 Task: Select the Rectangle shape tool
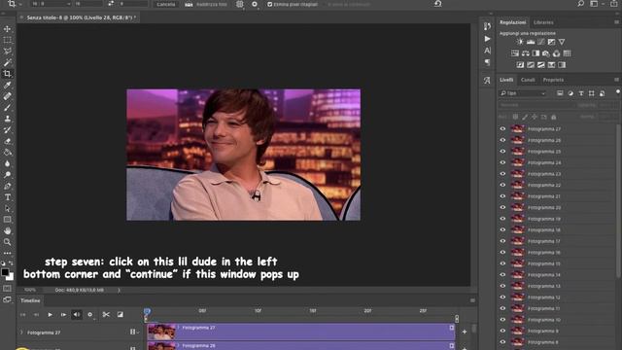pos(7,220)
